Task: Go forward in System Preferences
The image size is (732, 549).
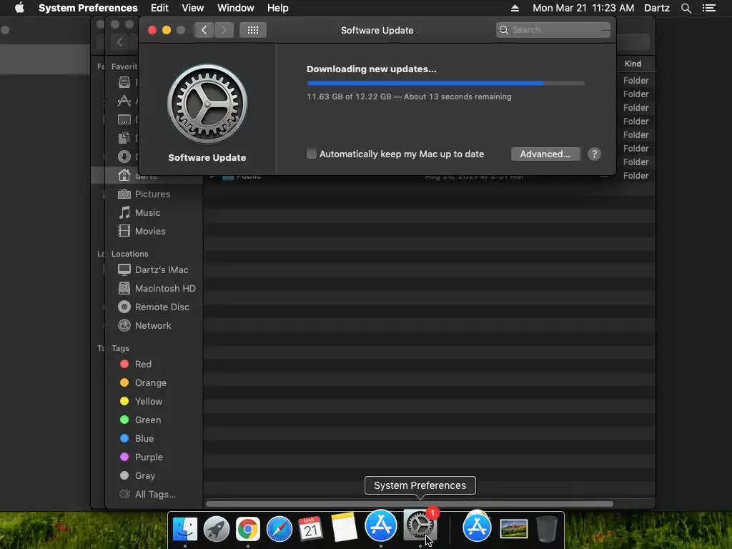Action: [224, 30]
